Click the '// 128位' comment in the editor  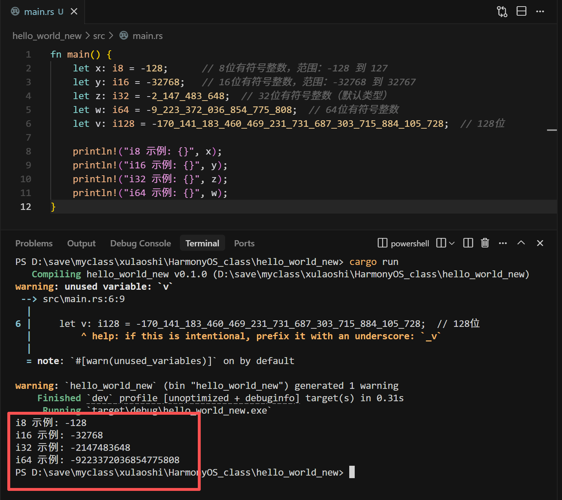tap(483, 124)
